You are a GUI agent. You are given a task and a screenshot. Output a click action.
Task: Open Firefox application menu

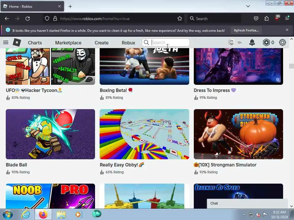click(287, 18)
